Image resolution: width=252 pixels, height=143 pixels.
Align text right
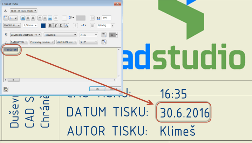(33, 18)
